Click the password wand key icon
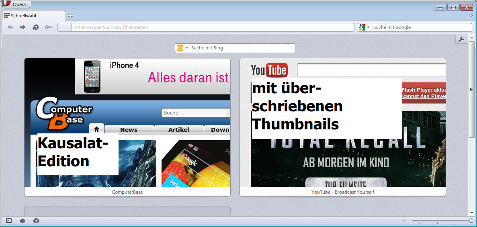The height and width of the screenshot is (227, 477). pos(49,27)
